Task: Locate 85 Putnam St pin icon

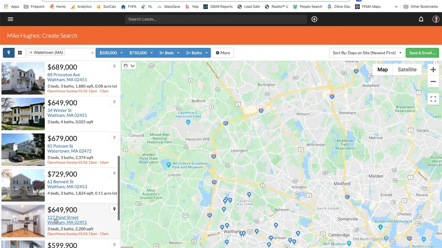Action: point(114,138)
